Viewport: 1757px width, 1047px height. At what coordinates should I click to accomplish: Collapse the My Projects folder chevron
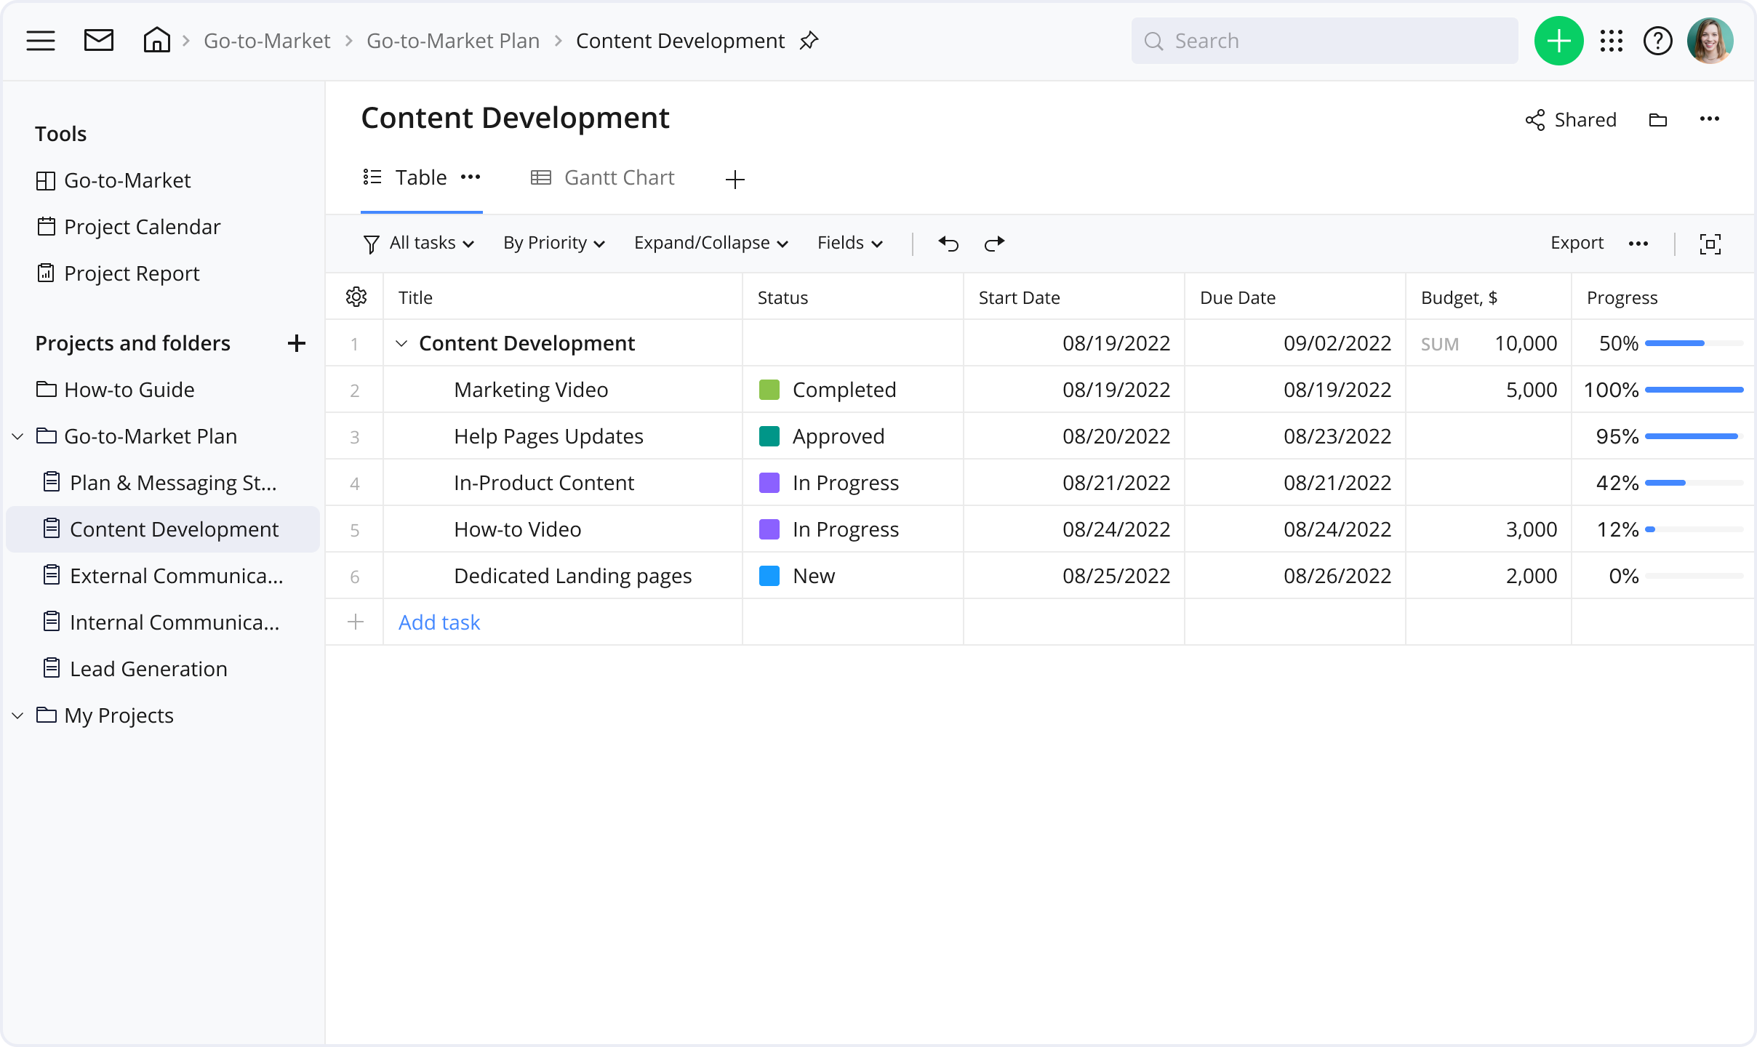(x=18, y=715)
